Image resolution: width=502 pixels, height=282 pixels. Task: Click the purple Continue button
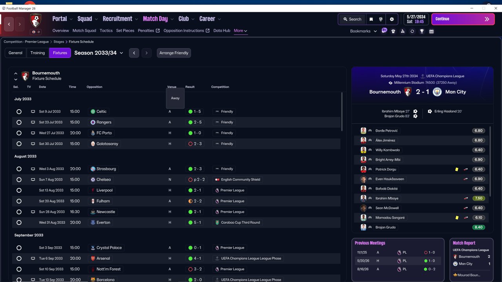tap(463, 19)
